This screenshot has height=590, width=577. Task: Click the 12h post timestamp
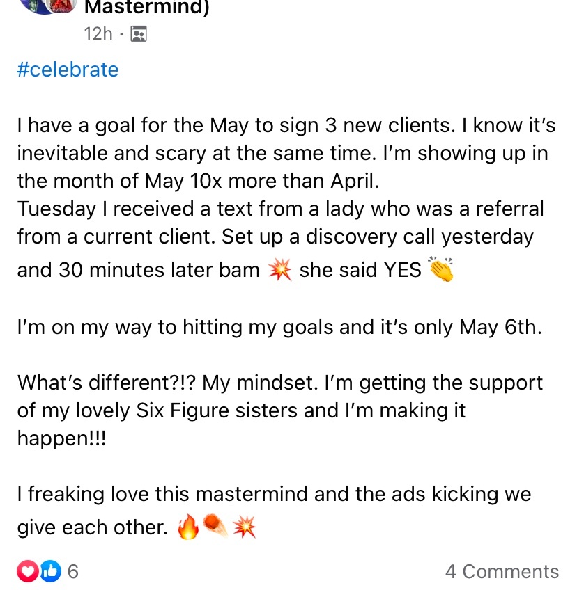pos(98,33)
